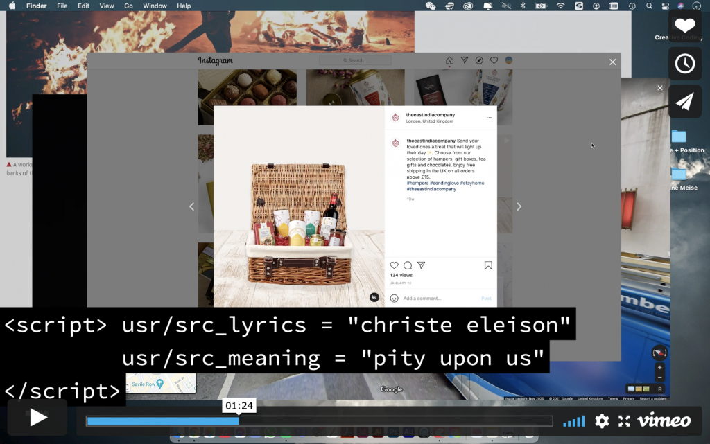Viewport: 710px width, 444px height.
Task: Click the '134 views' text
Action: point(401,275)
